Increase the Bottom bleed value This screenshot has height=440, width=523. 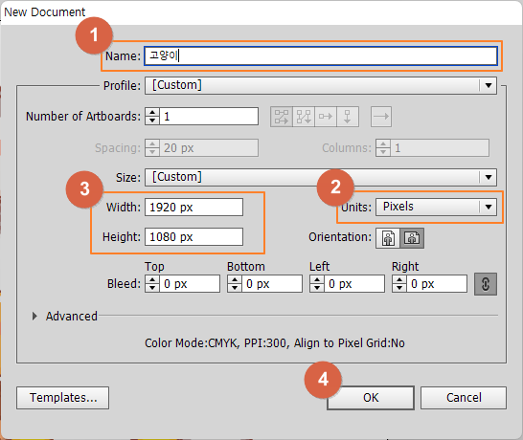pos(235,280)
